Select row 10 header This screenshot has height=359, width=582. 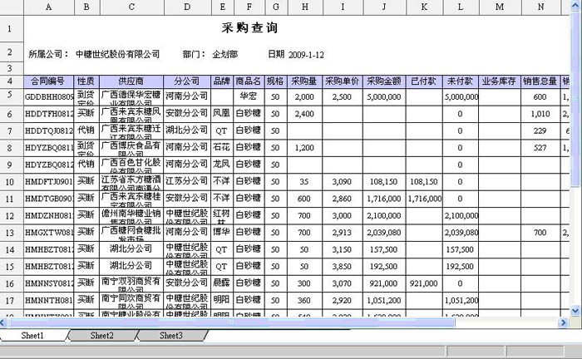pos(10,181)
